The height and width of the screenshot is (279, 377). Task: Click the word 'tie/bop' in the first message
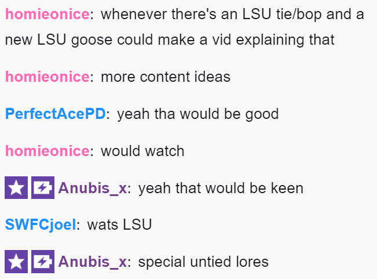tap(299, 14)
